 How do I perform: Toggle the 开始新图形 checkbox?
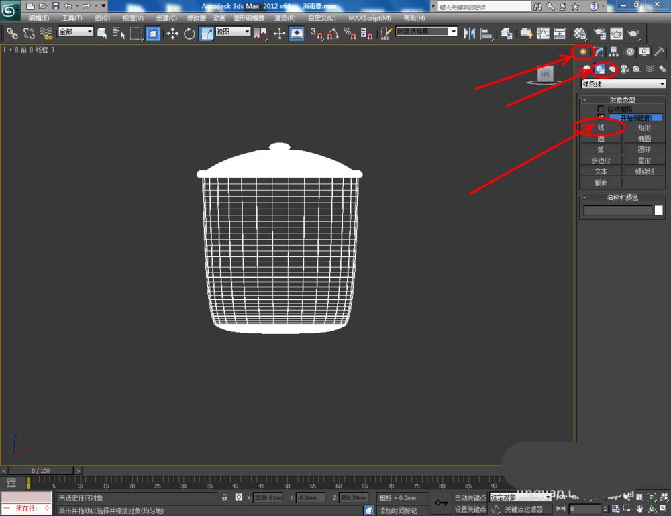(601, 117)
